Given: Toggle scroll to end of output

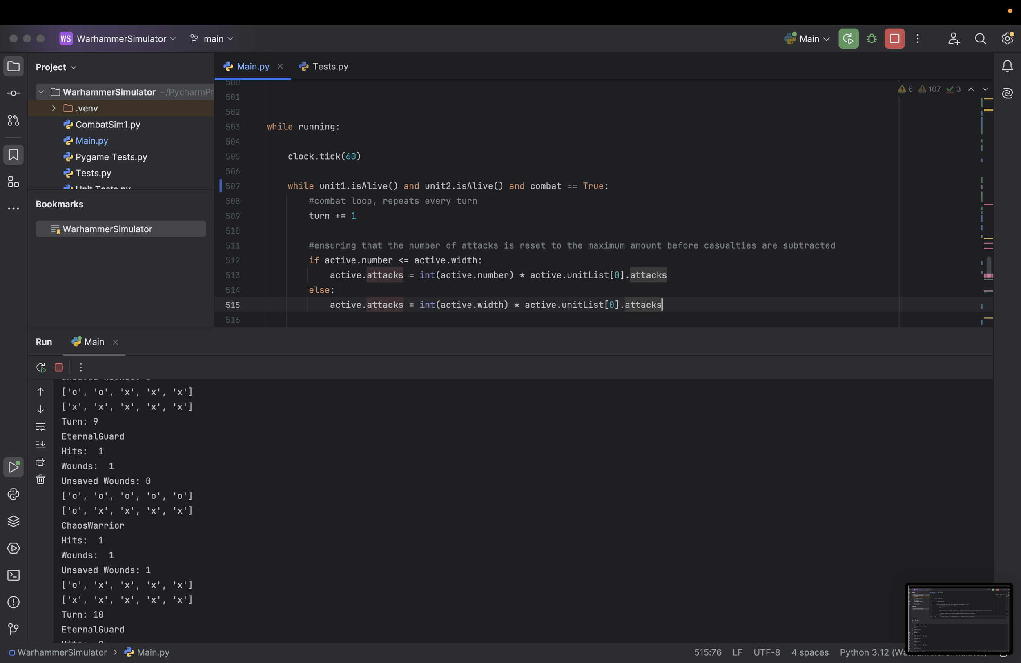Looking at the screenshot, I should 40,444.
